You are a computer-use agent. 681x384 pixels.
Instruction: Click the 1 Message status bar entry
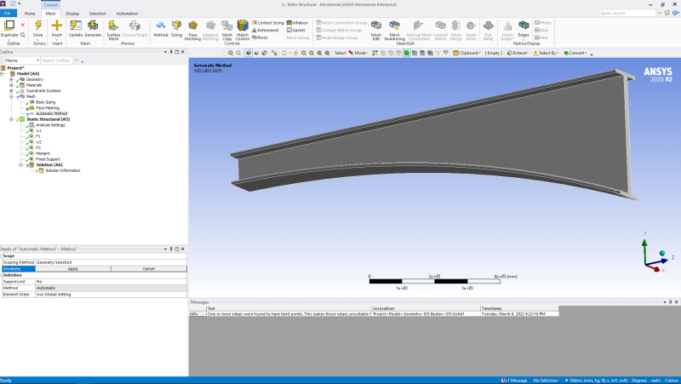[x=514, y=381]
